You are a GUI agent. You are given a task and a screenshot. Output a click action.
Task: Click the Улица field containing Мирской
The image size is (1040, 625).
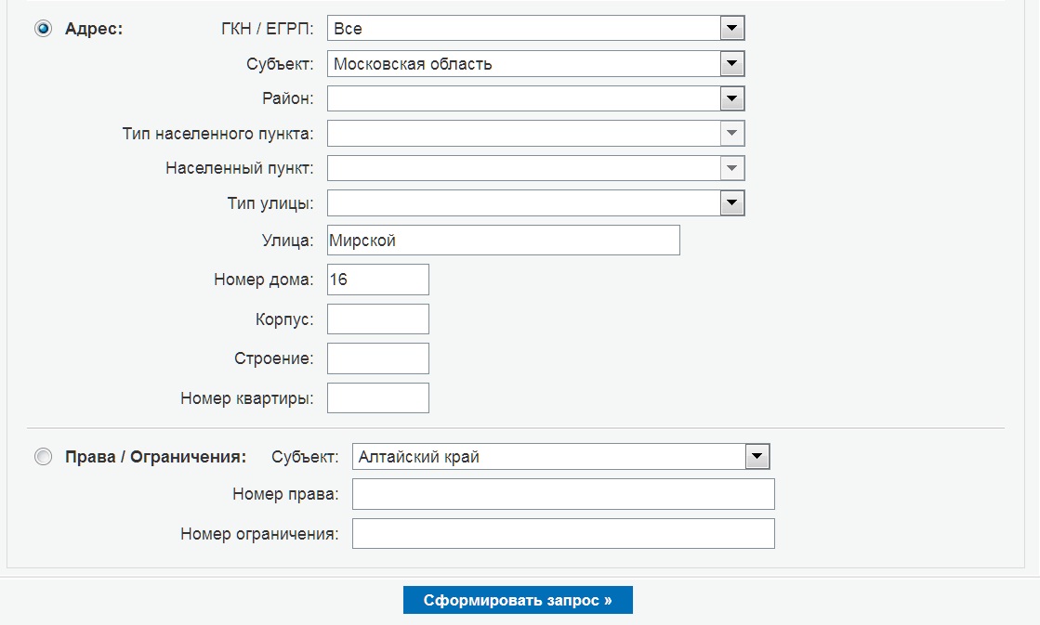coord(503,241)
